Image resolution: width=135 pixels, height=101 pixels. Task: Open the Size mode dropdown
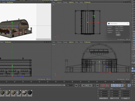[x=114, y=98]
